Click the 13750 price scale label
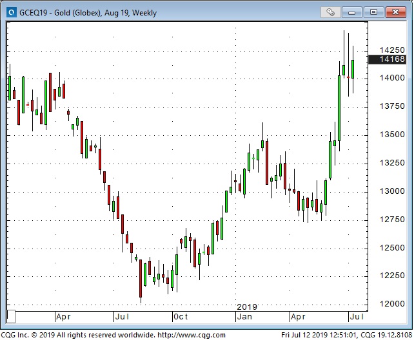414x340 pixels. pos(392,106)
